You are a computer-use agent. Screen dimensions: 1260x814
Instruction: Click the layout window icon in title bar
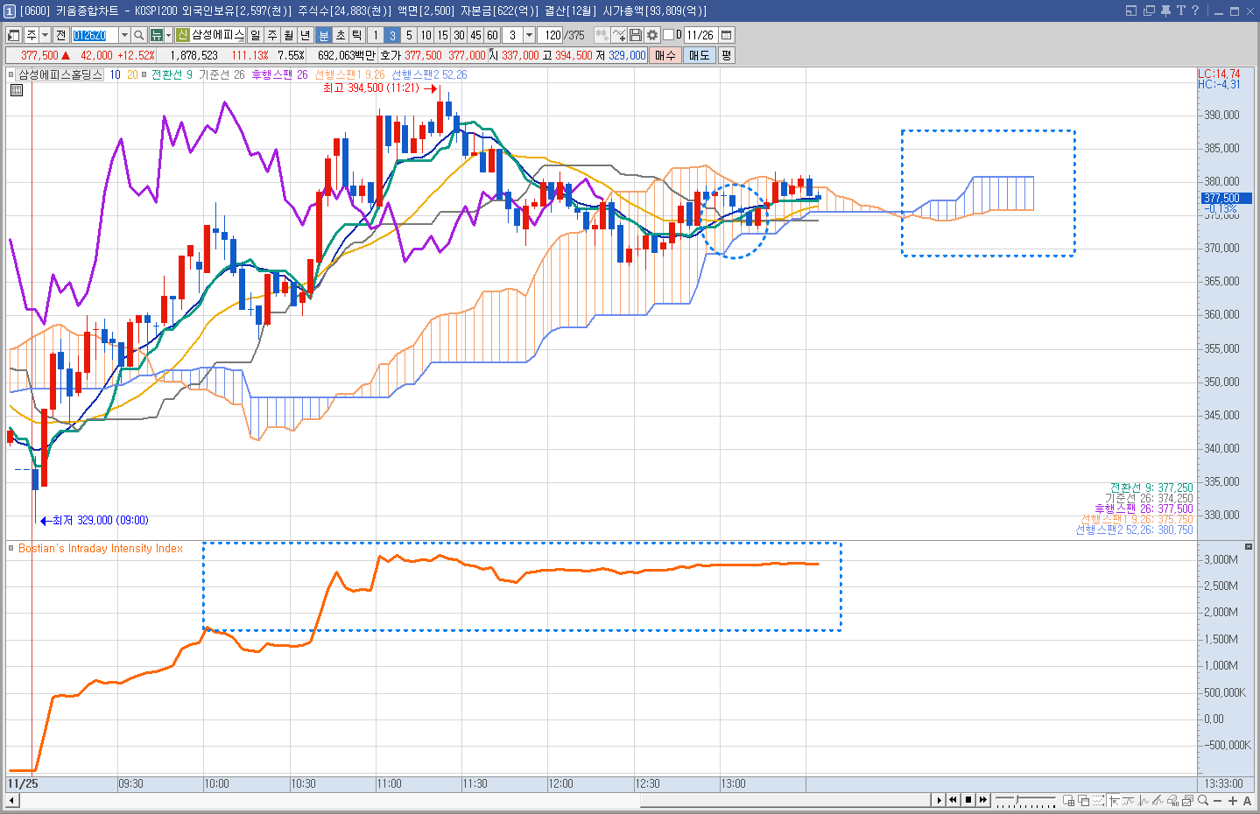1131,11
